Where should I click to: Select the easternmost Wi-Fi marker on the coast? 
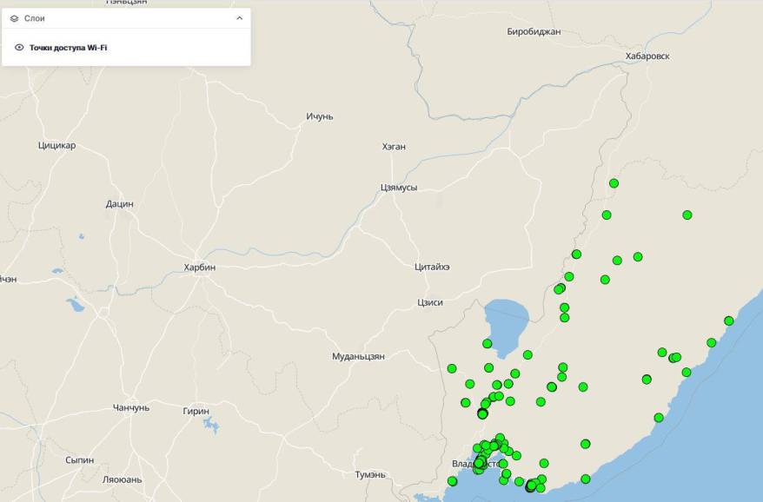pyautogui.click(x=728, y=321)
